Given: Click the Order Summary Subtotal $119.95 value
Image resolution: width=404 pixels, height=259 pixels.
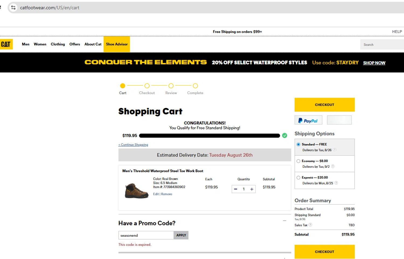Looking at the screenshot, I should point(348,234).
